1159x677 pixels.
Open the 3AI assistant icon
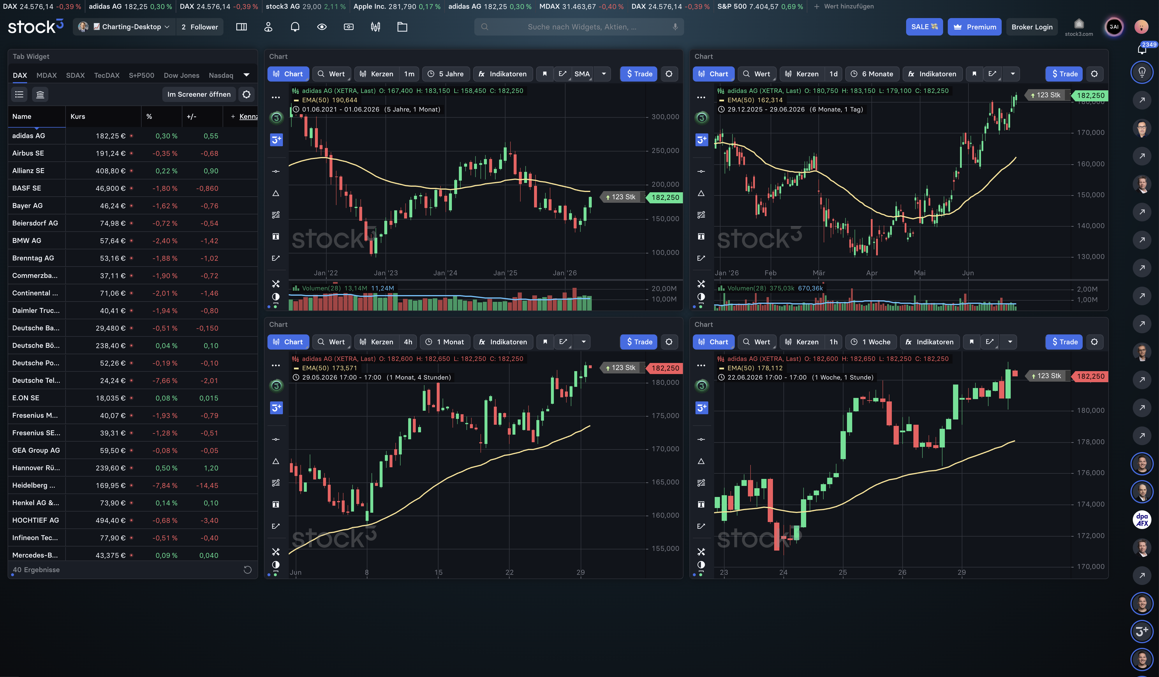1114,27
